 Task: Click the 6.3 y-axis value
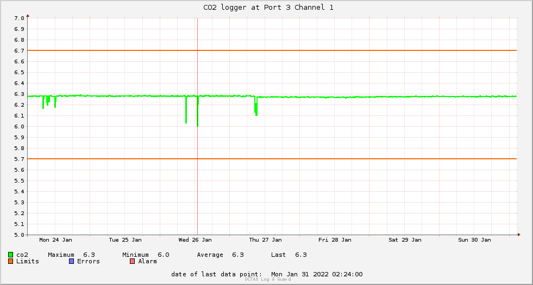tap(19, 94)
